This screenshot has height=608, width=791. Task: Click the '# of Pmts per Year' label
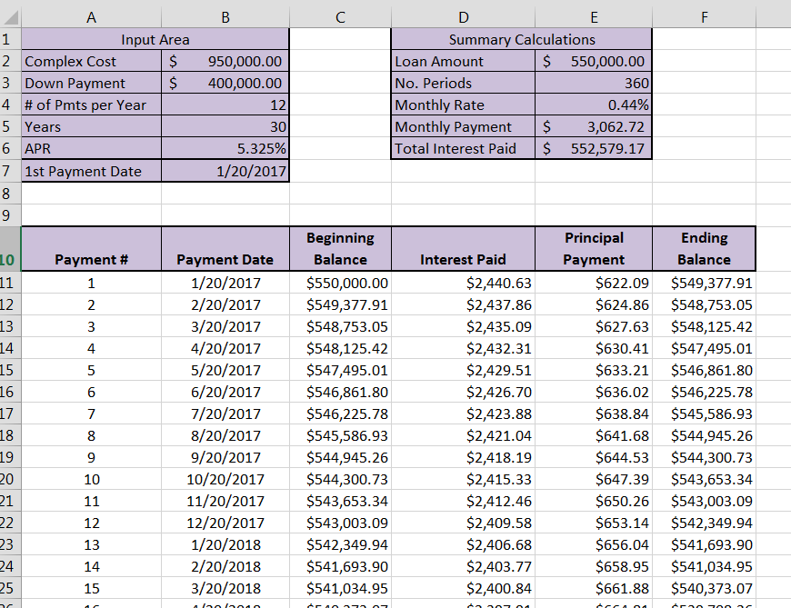point(91,105)
